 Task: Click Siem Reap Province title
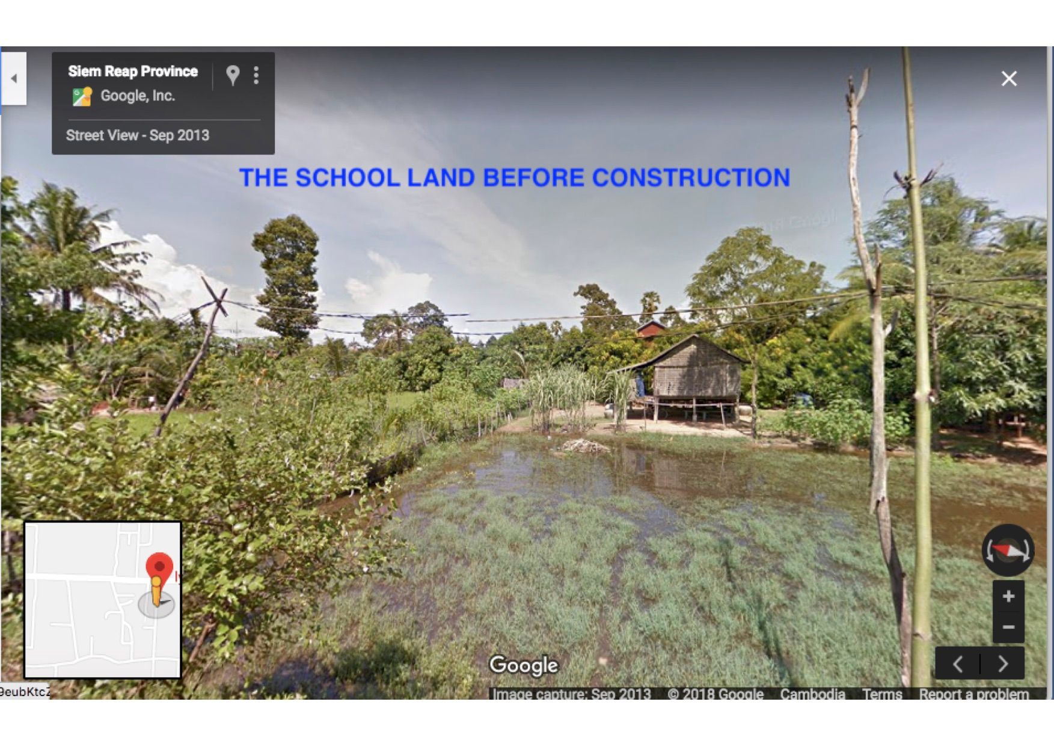coord(133,72)
